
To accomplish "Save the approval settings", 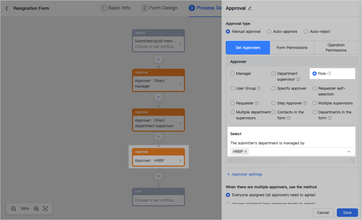I will (347, 213).
